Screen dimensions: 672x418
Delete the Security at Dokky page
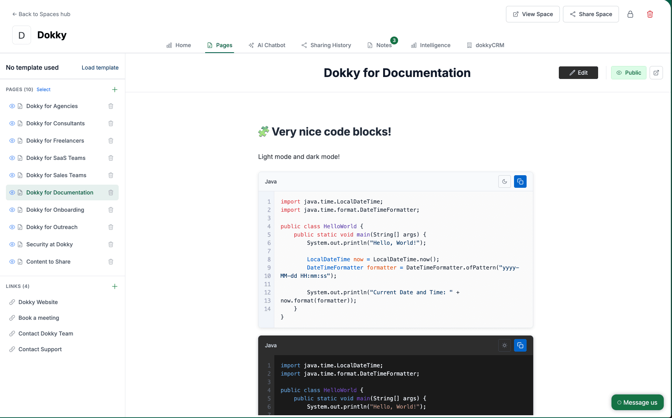click(111, 244)
